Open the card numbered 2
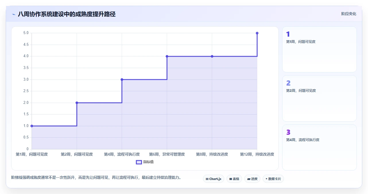Image resolution: width=368 pixels, height=194 pixels. click(x=319, y=98)
